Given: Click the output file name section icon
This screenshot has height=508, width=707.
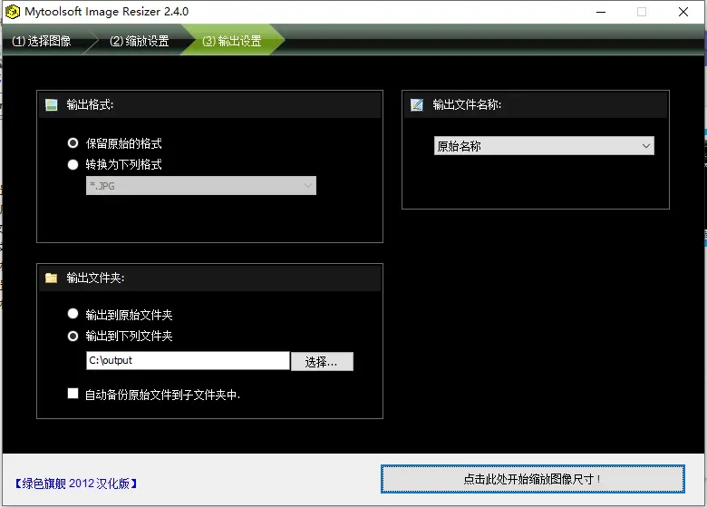Looking at the screenshot, I should coord(417,105).
